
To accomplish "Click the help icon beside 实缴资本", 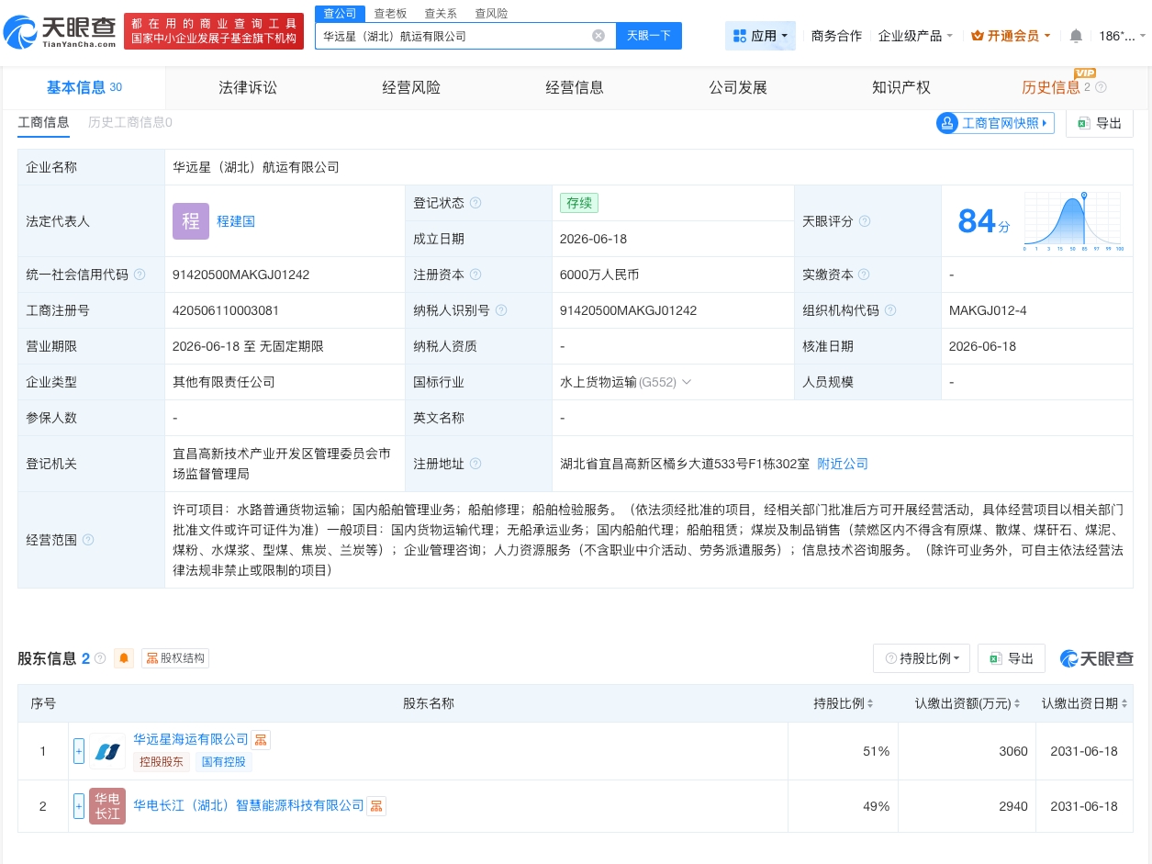I will (864, 275).
